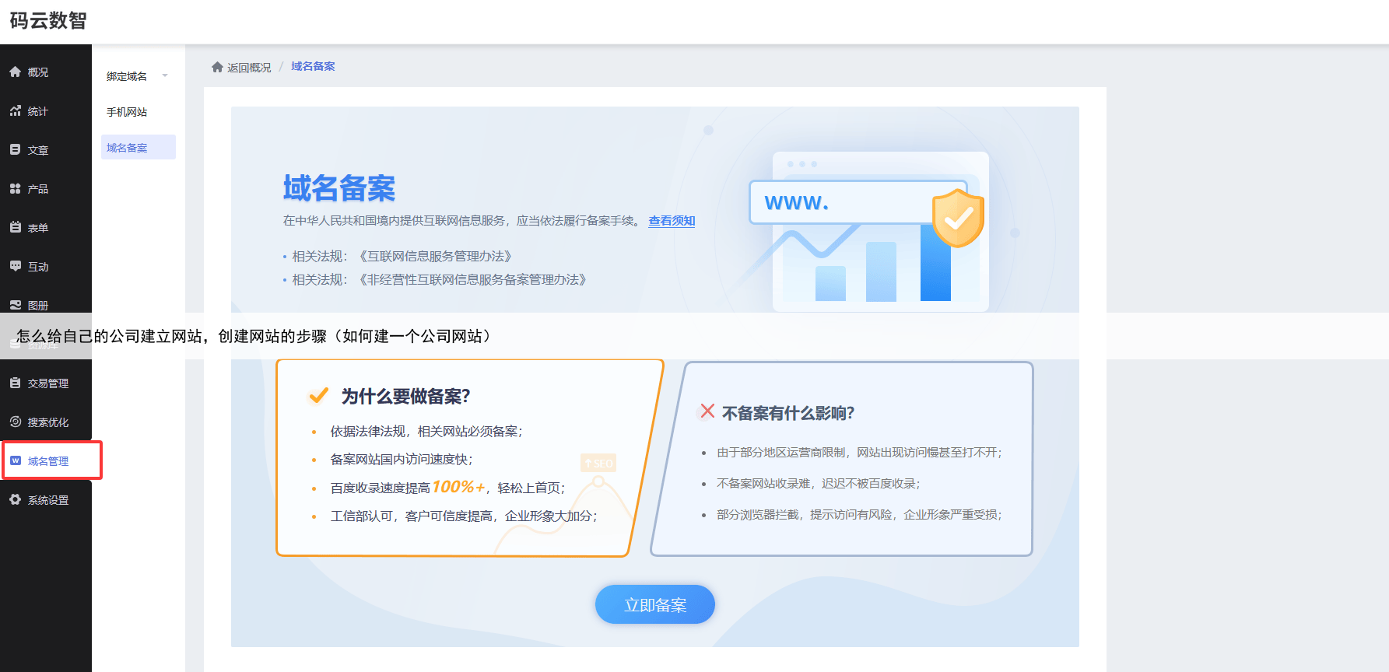Click the 码云数智 logo in header

48,21
